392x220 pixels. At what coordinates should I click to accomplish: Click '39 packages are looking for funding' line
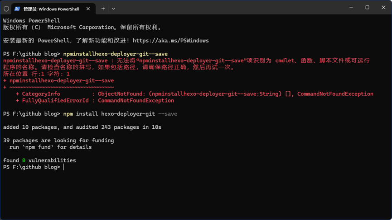click(58, 140)
